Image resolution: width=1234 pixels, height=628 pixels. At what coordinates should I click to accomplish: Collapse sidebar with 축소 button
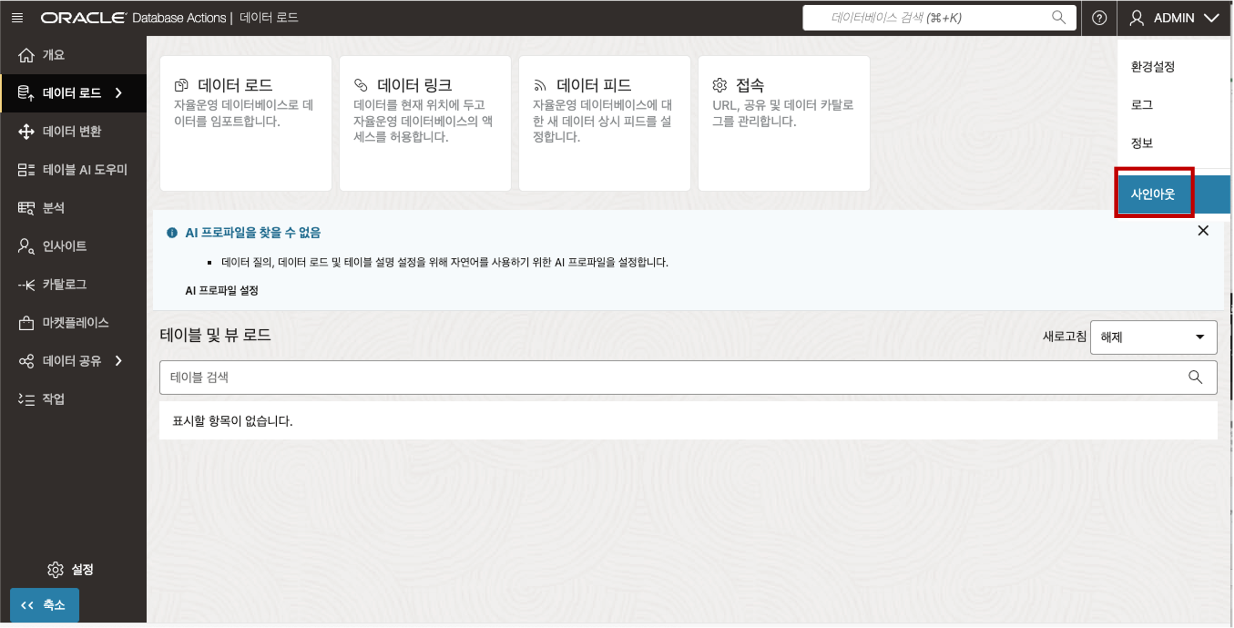coord(44,605)
